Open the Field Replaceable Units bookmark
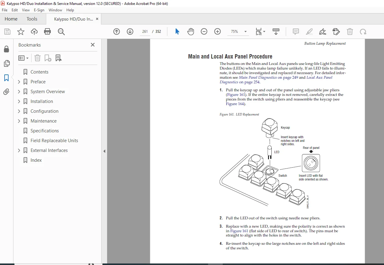This screenshot has height=265, width=384. tap(54, 141)
